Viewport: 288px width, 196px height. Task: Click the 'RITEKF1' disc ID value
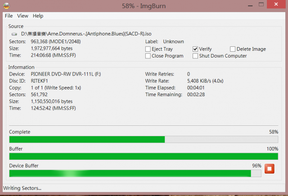39,81
